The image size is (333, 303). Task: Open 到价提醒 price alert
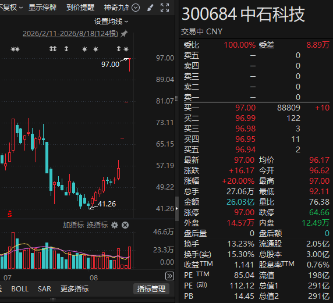[80, 8]
